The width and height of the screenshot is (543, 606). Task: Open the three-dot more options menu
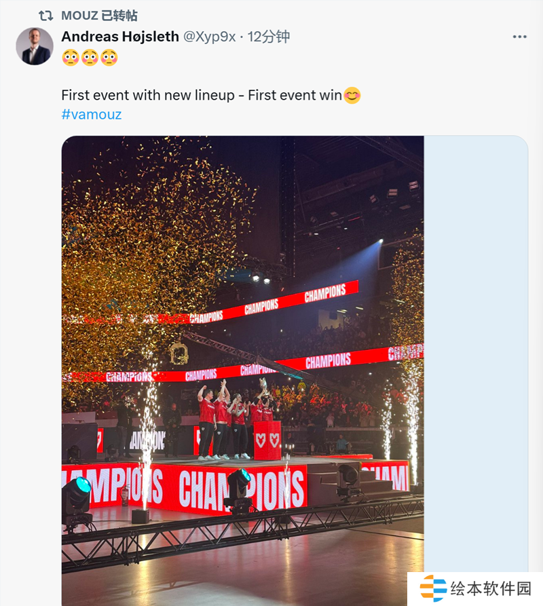coord(519,37)
